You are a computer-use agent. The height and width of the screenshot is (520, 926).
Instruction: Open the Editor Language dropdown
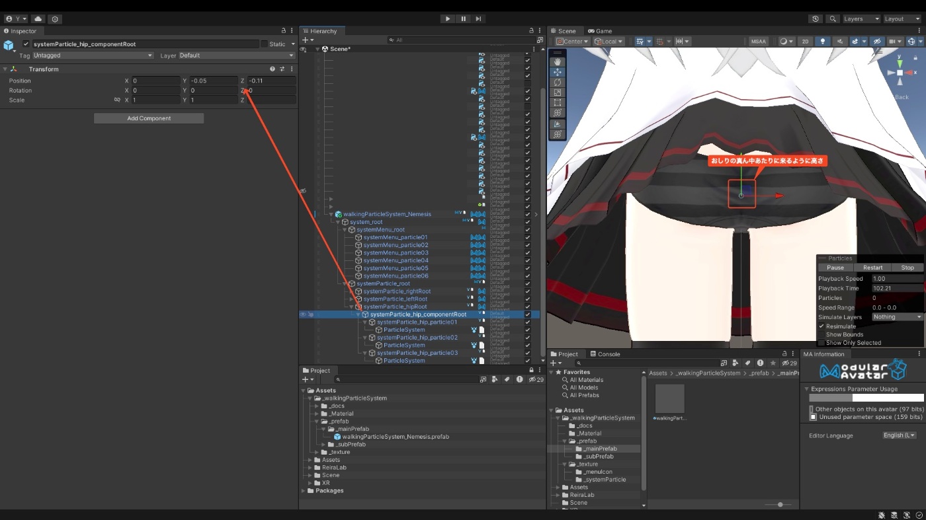[x=900, y=435]
